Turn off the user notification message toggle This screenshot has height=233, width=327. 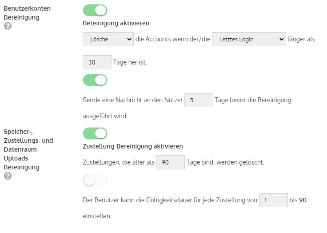(95, 80)
